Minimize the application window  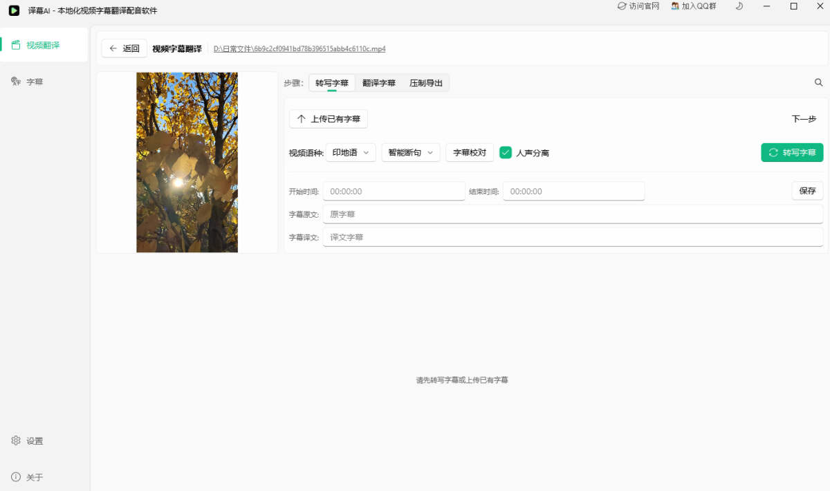pyautogui.click(x=766, y=6)
